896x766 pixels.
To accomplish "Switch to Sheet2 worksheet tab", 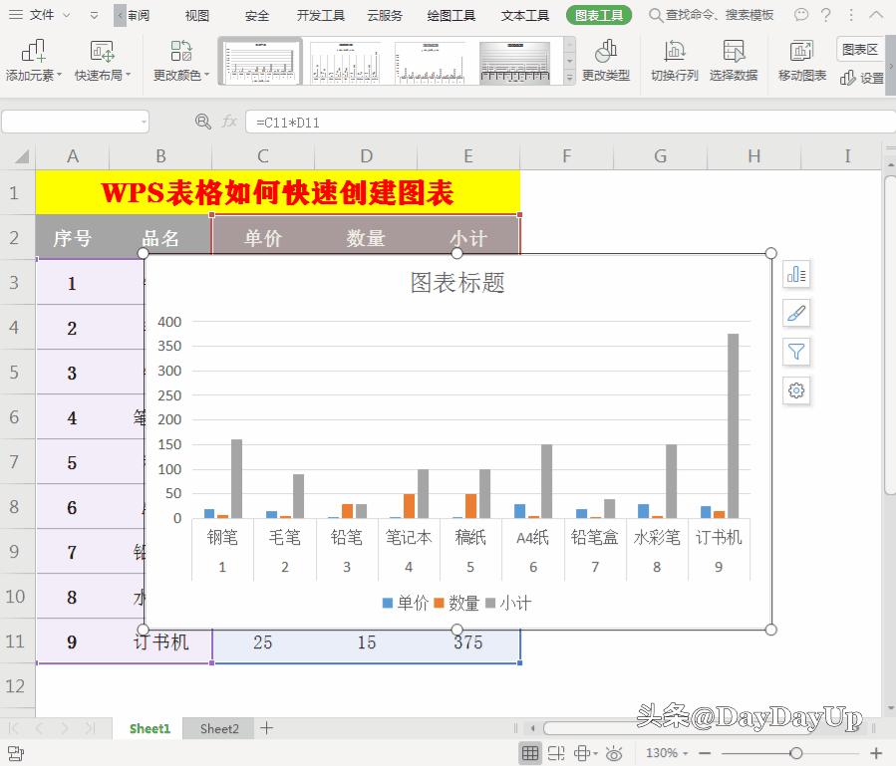I will [218, 728].
